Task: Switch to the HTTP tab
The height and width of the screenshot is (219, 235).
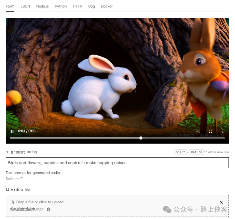Action: point(77,6)
